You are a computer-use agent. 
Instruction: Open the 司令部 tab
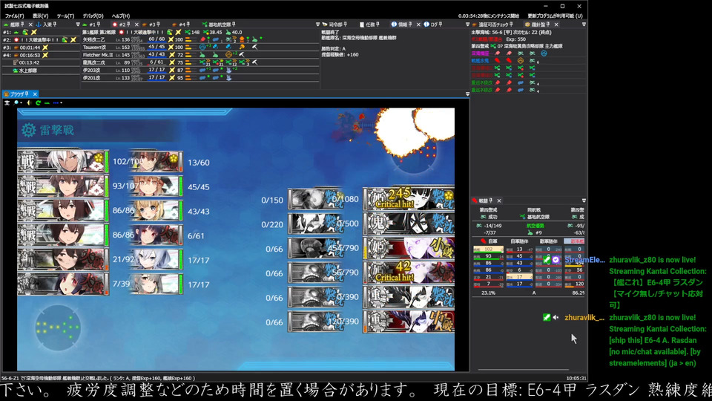tap(334, 25)
